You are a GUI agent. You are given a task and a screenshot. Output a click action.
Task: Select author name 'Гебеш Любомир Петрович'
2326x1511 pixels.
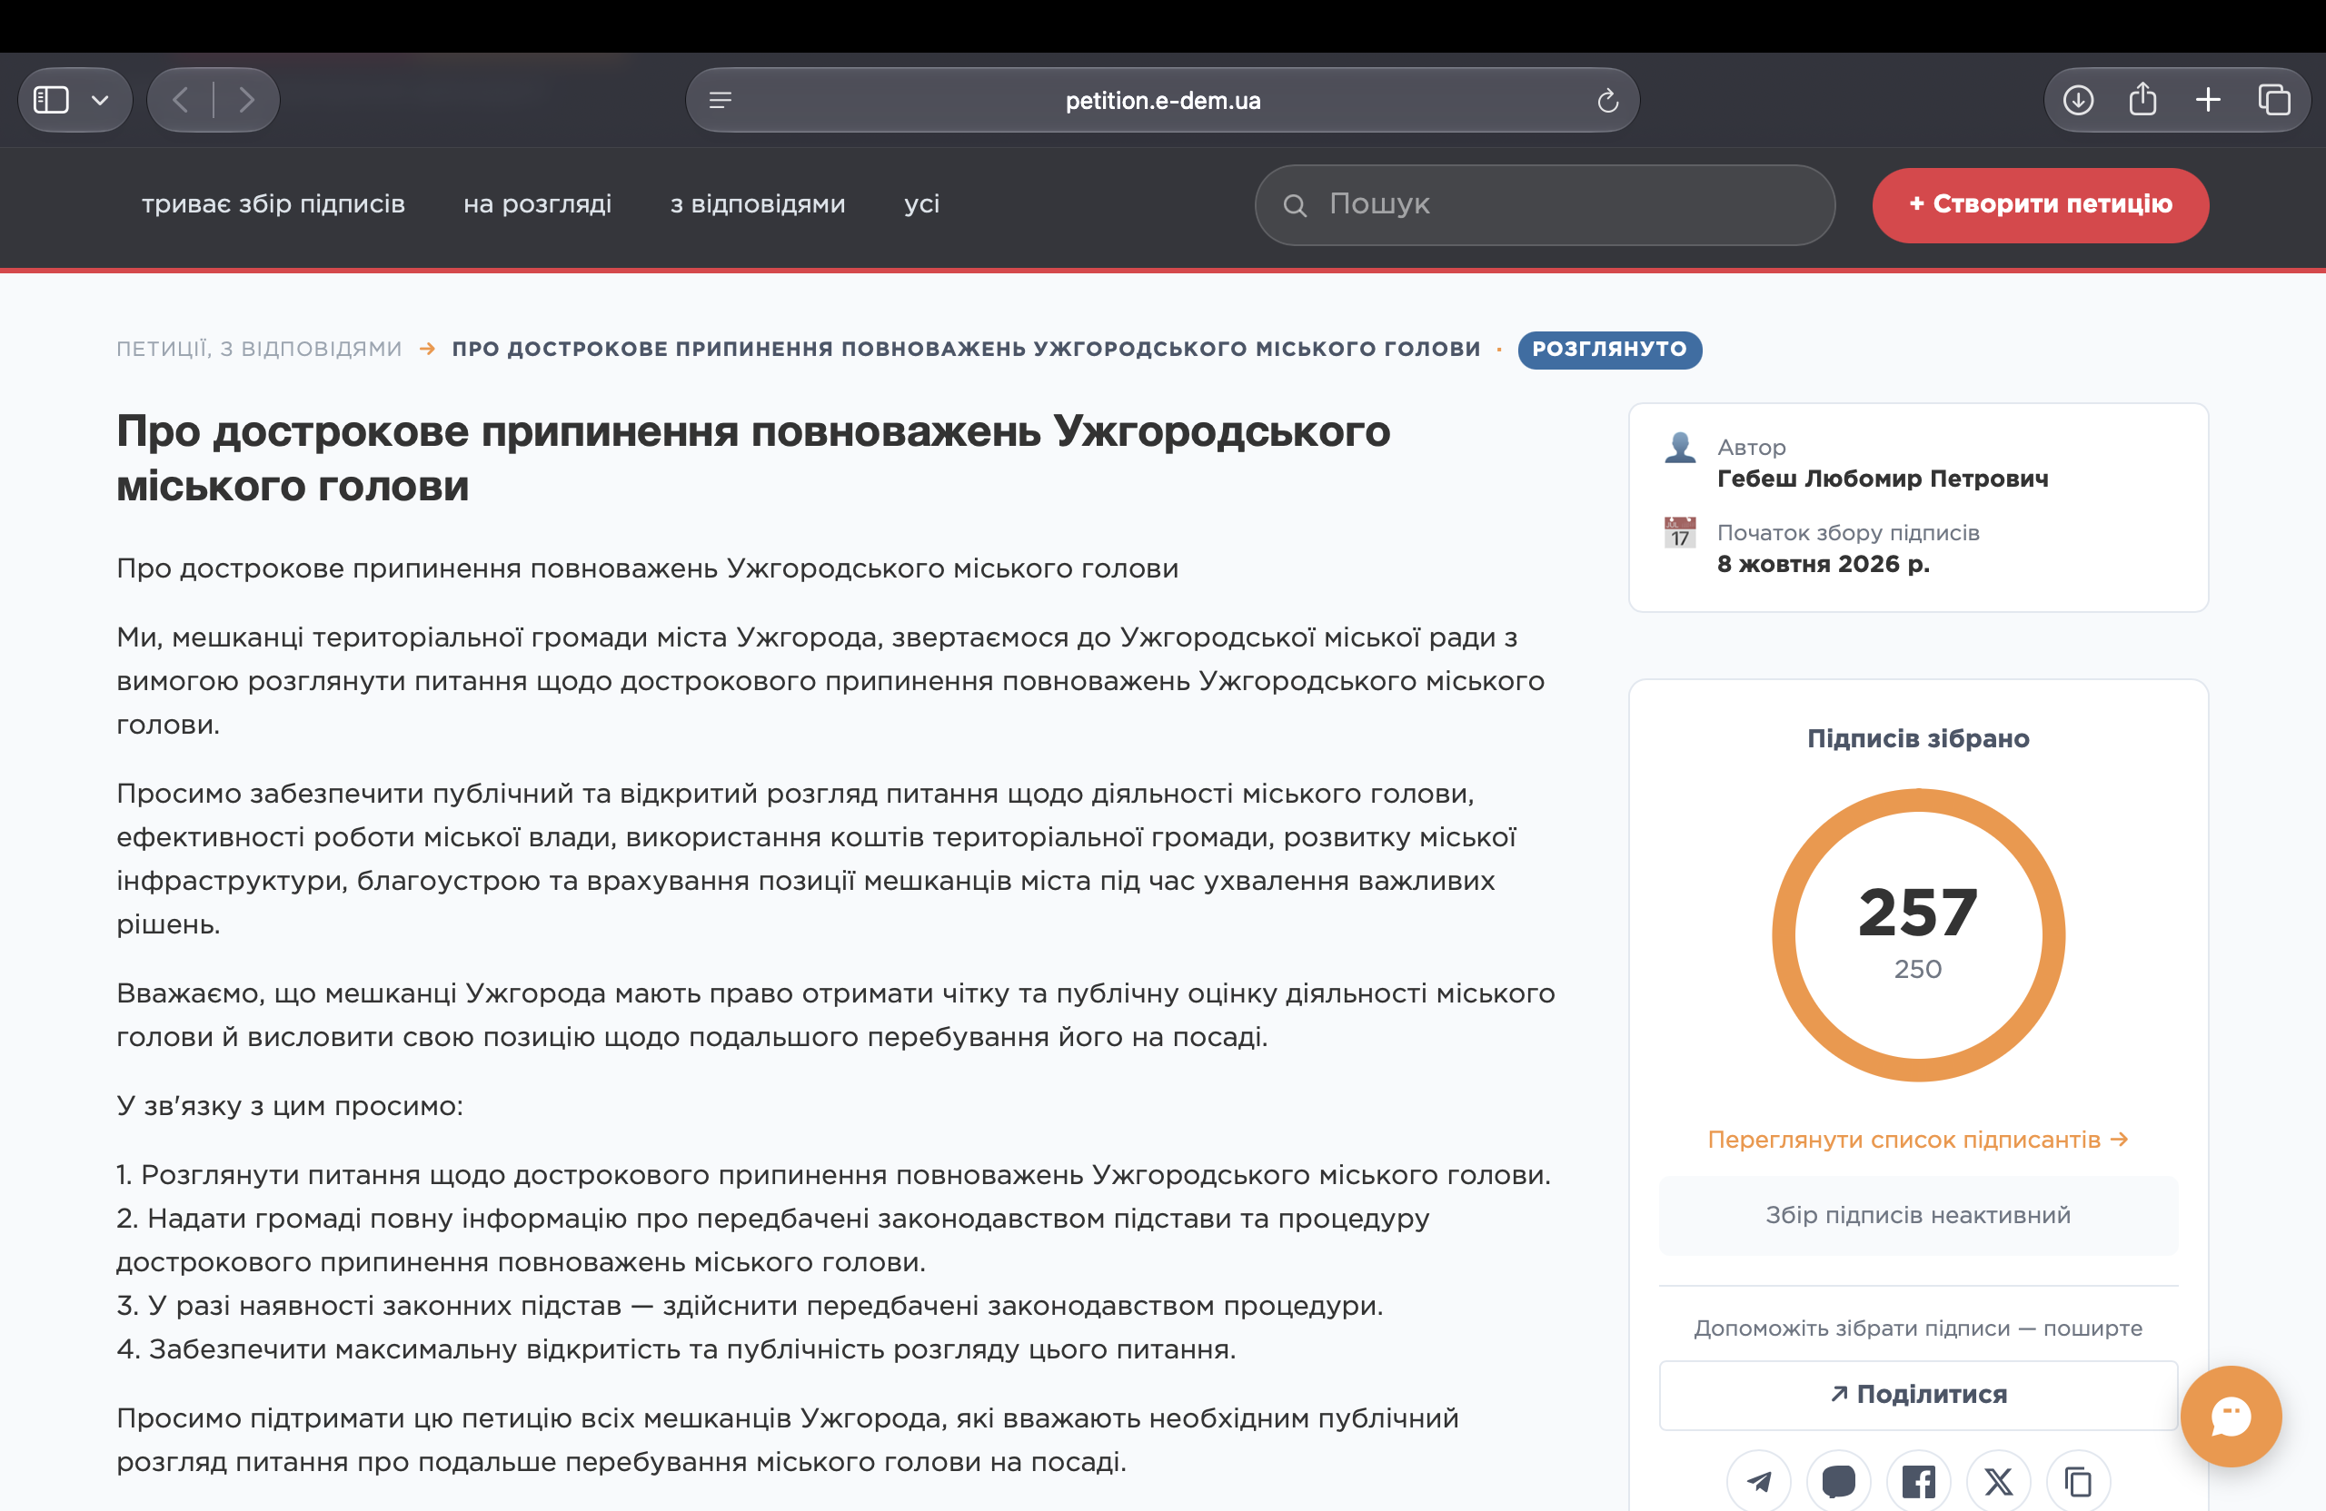tap(1883, 478)
